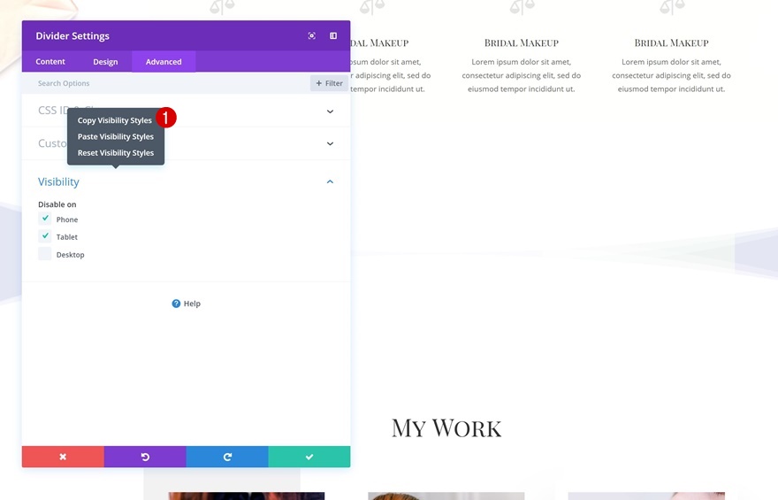Expand the Custom CSS section chevron
This screenshot has width=778, height=500.
pos(330,143)
